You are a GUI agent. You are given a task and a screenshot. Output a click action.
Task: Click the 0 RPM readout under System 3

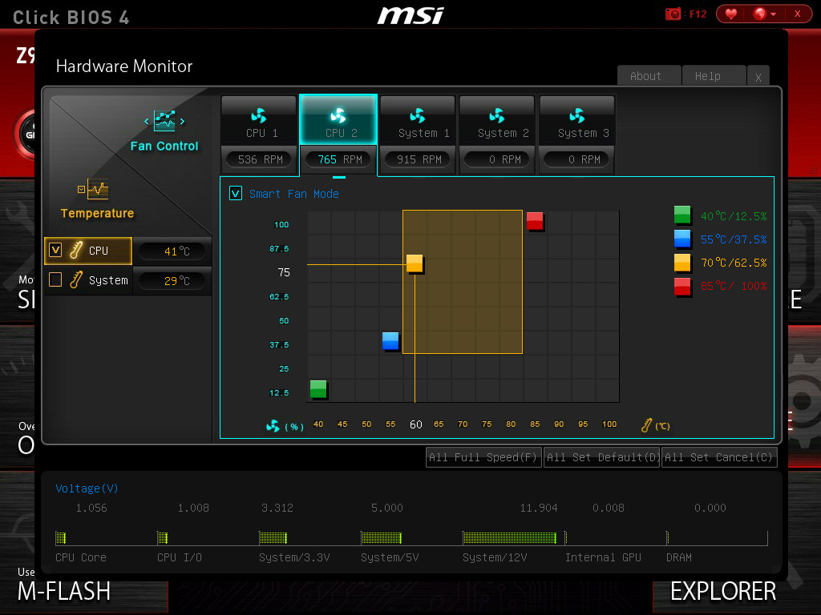577,159
